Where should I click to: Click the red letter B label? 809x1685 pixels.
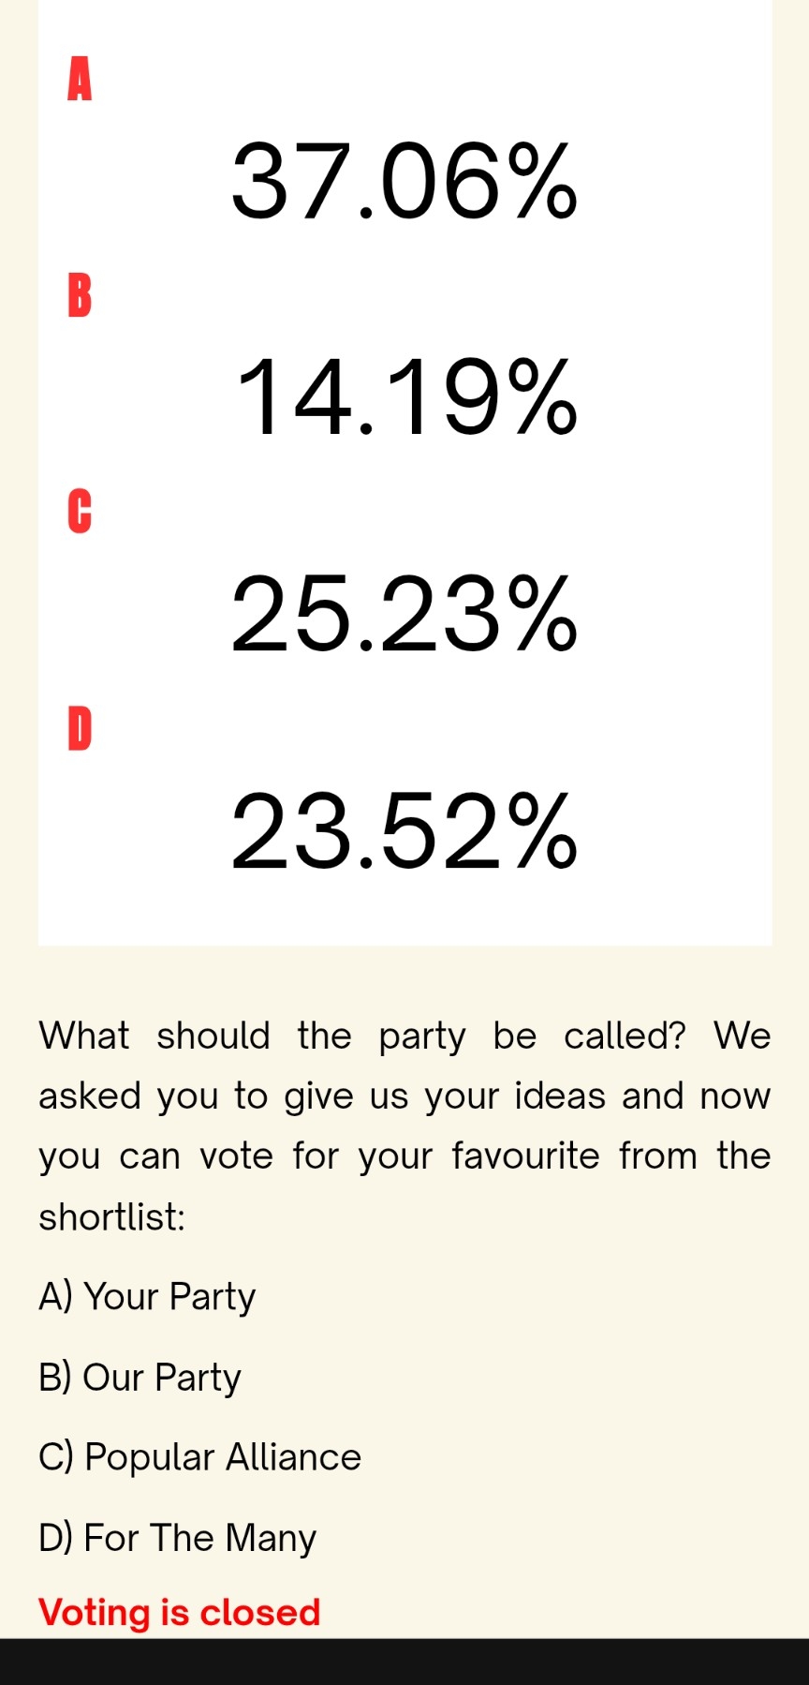tap(80, 295)
